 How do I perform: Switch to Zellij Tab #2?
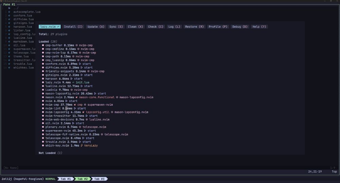pos(82,179)
